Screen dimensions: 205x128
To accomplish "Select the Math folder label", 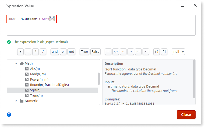I will click(29, 63).
